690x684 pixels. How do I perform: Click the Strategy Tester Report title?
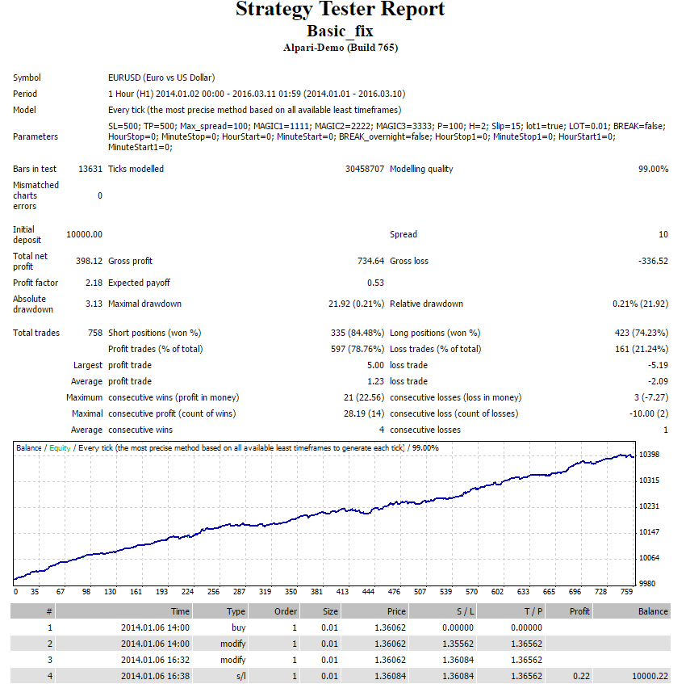tap(341, 9)
